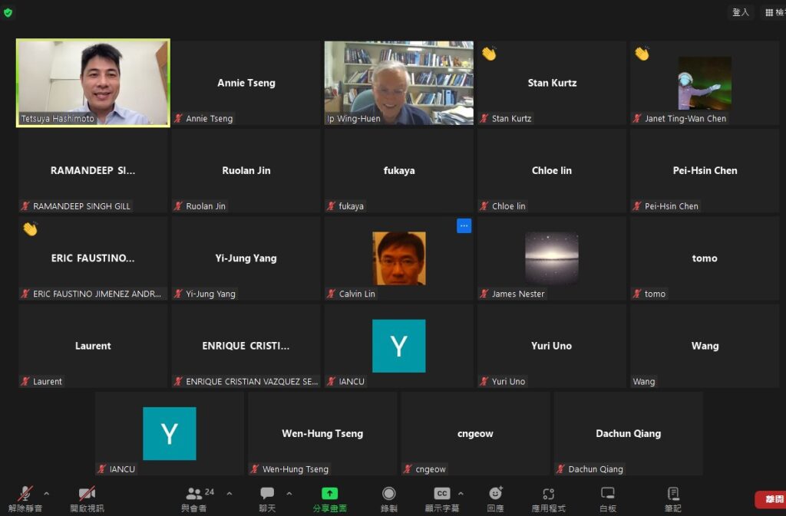Click the muted mic icon beside Pei-Hsin Chen
This screenshot has height=516, width=786.
click(x=636, y=206)
